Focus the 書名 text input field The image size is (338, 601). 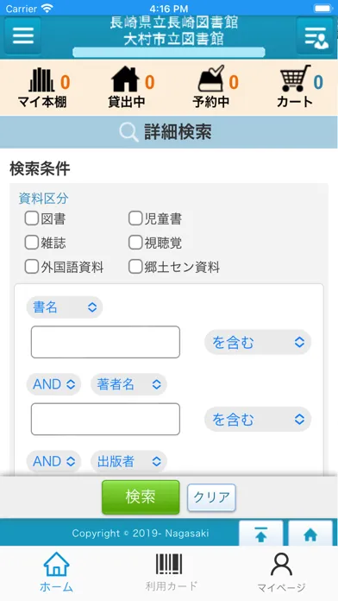click(x=105, y=342)
